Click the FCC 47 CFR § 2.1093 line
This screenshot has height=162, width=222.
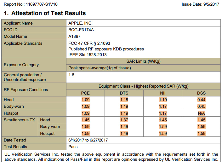[x=89, y=43]
